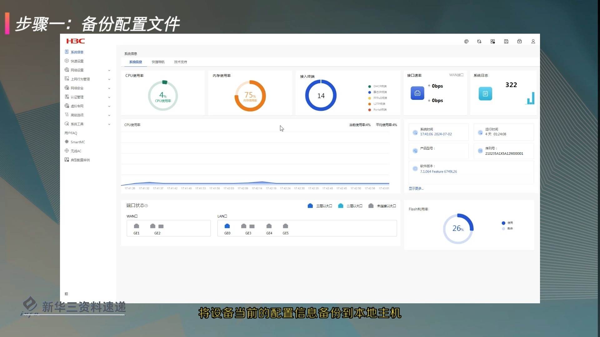Click the 显示更多 link
Viewport: 600px width, 337px height.
pyautogui.click(x=416, y=188)
